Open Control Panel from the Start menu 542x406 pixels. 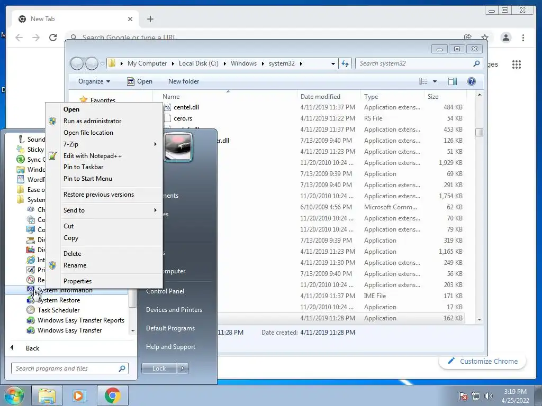165,291
